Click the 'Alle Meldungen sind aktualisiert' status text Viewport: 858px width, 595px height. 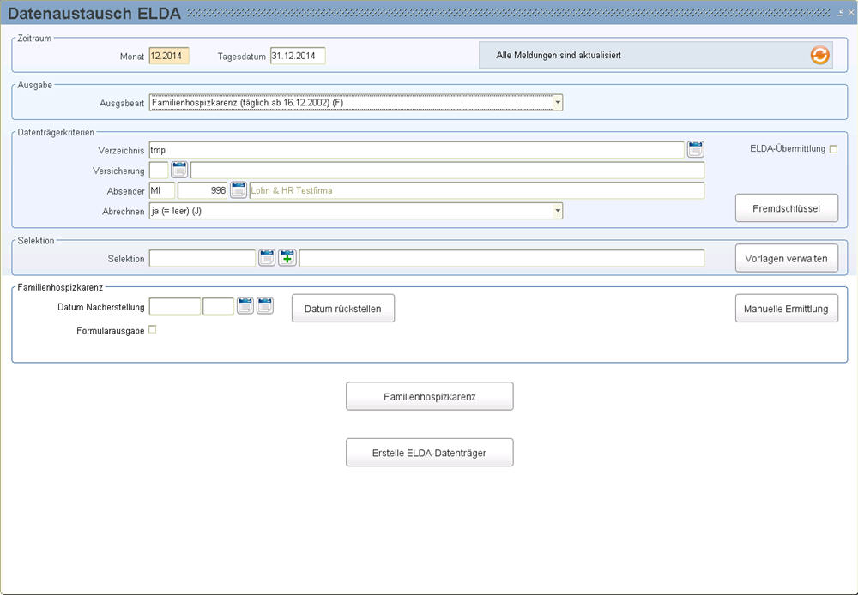[559, 55]
